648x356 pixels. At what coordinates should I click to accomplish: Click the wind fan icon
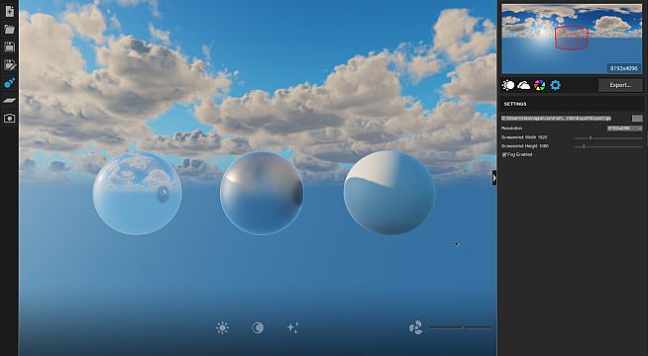(x=415, y=328)
